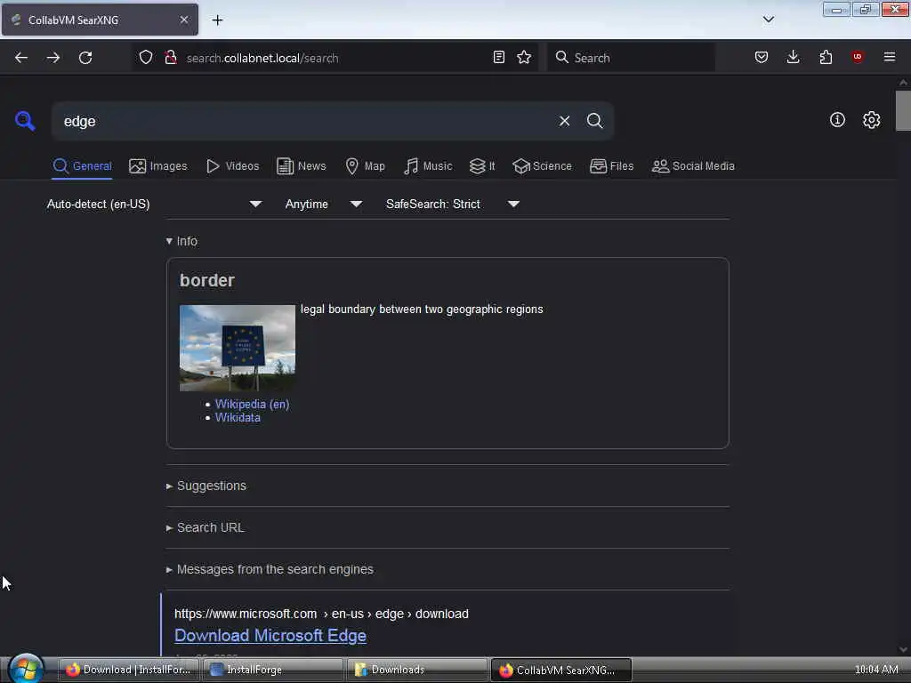911x683 pixels.
Task: Switch to It search tab
Action: (482, 166)
